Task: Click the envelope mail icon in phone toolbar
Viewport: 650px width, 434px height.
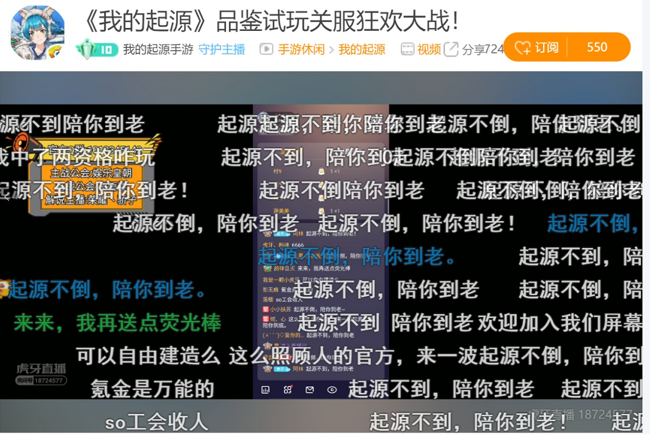Action: (310, 389)
